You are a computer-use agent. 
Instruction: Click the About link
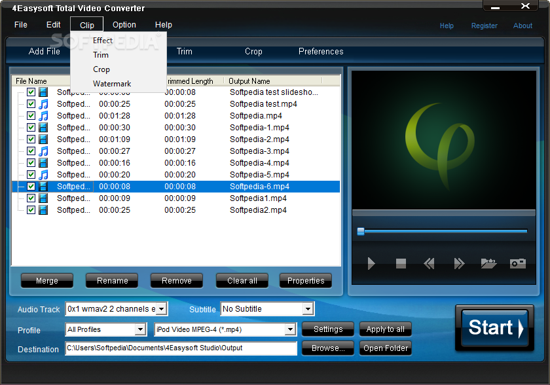pos(522,26)
